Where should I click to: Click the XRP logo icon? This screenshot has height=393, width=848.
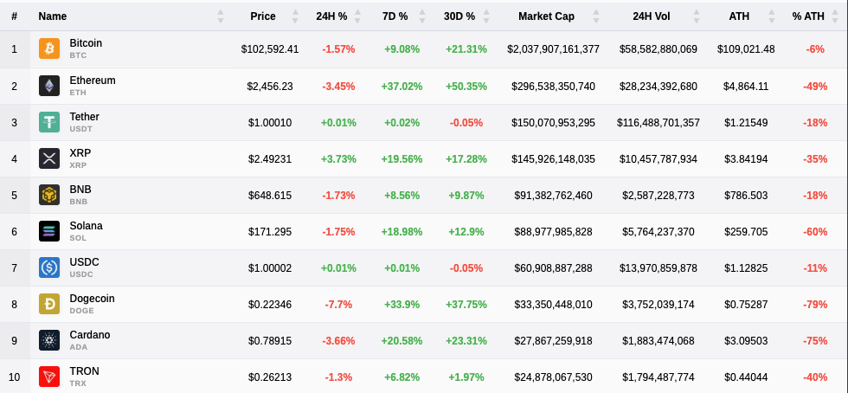tap(49, 158)
